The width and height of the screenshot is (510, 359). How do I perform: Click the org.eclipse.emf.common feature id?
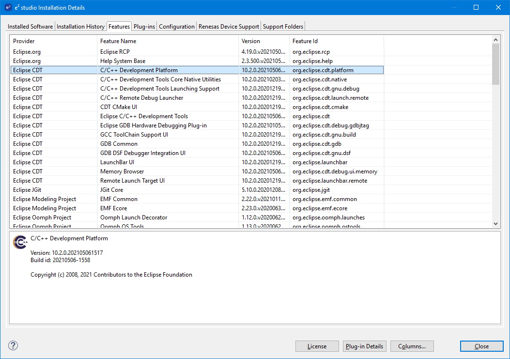pos(325,199)
